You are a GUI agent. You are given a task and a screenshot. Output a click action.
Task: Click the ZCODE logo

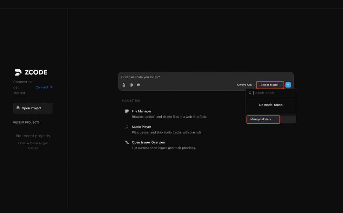31,72
